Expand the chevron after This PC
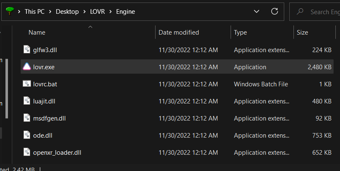The image size is (340, 171). (x=50, y=12)
